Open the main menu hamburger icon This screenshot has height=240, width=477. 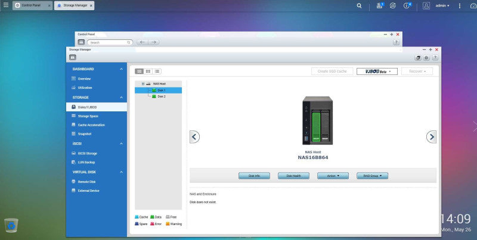click(x=6, y=5)
